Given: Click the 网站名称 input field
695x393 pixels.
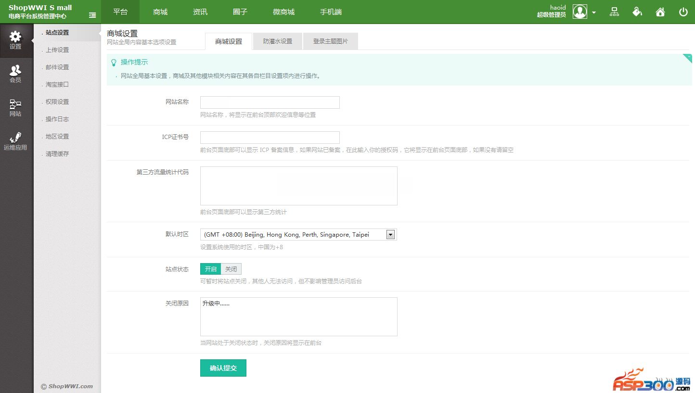Looking at the screenshot, I should click(x=270, y=102).
